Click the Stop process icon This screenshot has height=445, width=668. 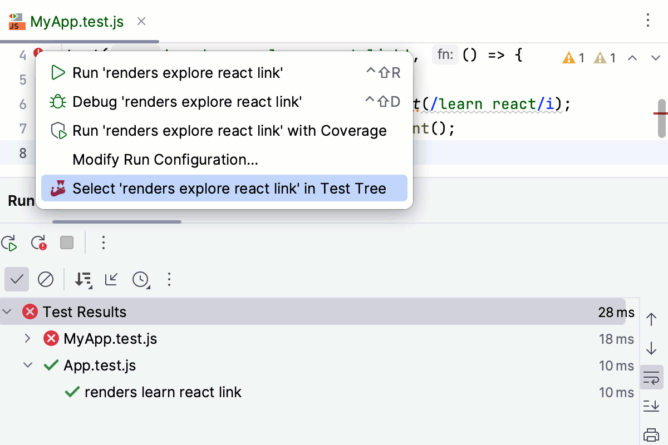click(x=66, y=243)
